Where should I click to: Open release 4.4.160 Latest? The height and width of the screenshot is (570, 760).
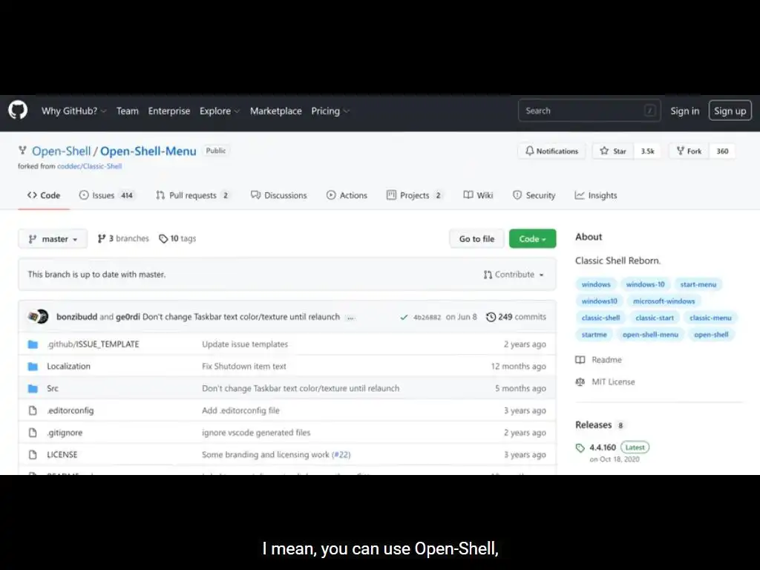coord(612,448)
